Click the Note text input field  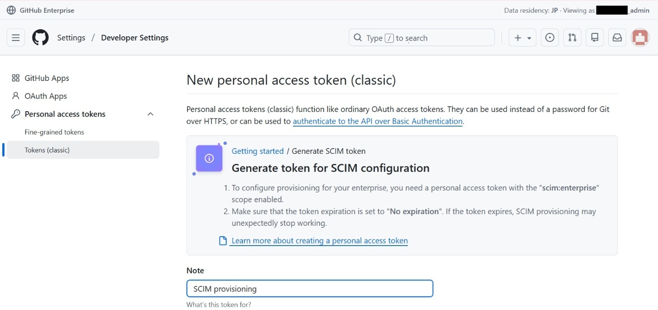tap(309, 289)
